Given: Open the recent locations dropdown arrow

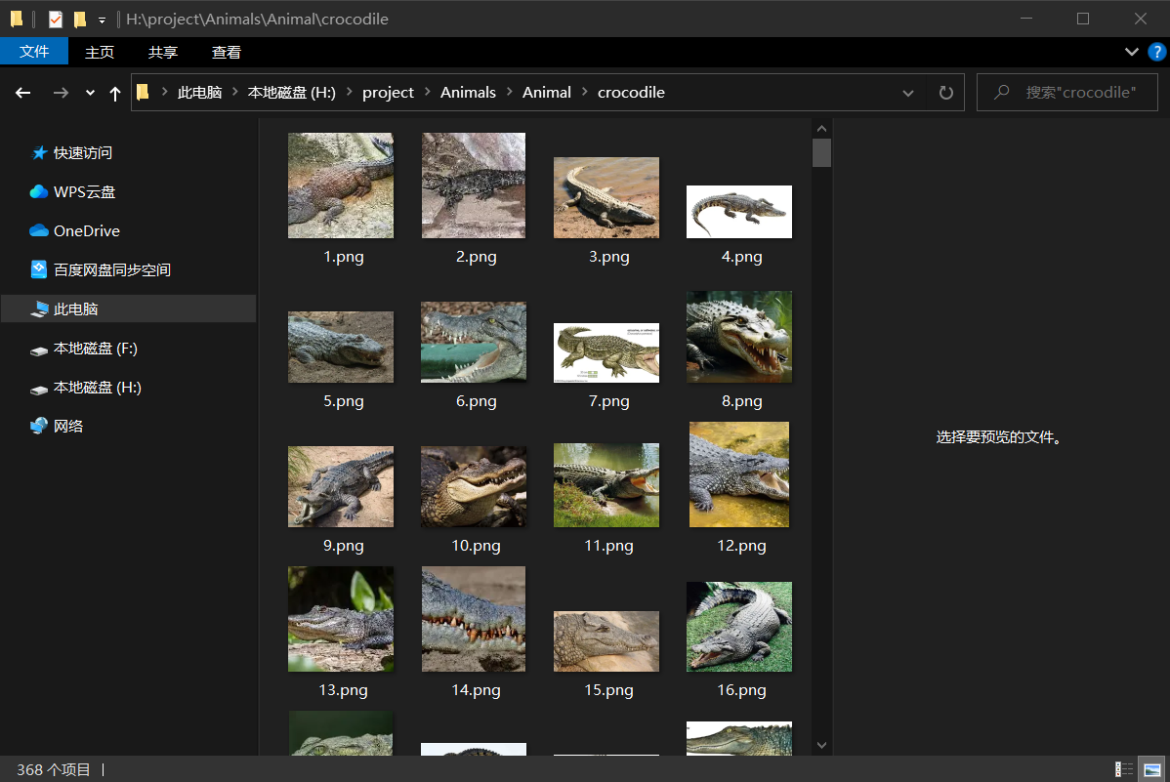Looking at the screenshot, I should click(90, 94).
